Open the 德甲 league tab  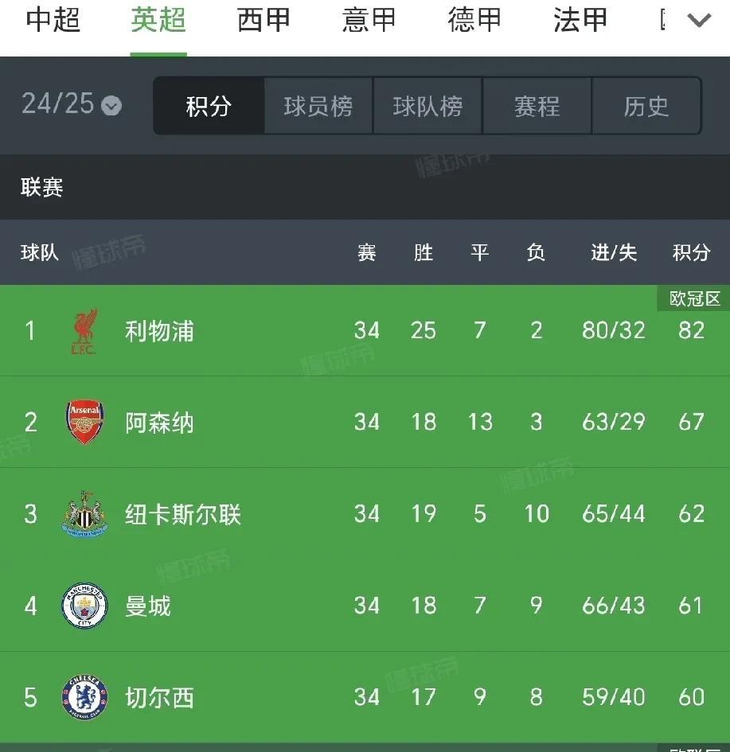tap(474, 20)
